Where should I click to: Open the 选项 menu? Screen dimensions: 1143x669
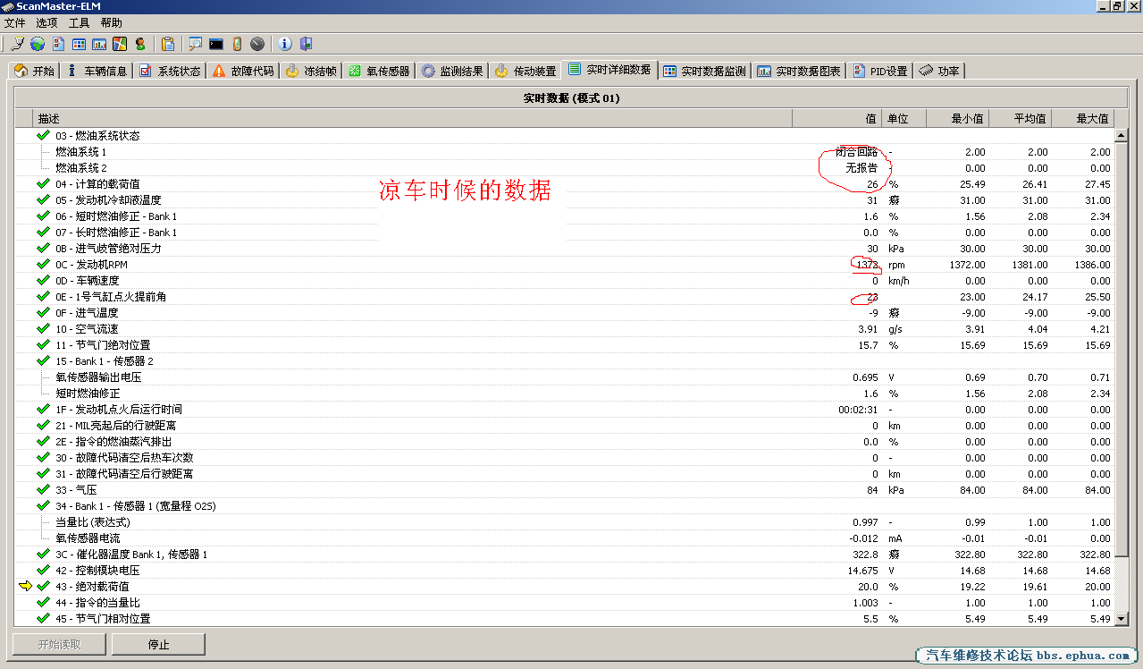46,22
